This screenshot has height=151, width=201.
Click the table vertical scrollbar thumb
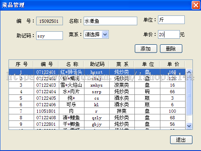click(x=189, y=95)
